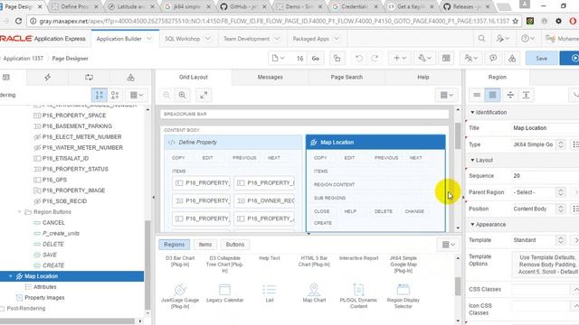The width and height of the screenshot is (579, 325).
Task: Open the team comments speech bubble icon
Action: pos(493,58)
